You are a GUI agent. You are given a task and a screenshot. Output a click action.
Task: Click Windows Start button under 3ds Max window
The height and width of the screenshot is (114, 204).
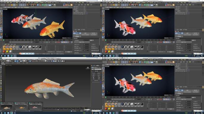[2, 113]
